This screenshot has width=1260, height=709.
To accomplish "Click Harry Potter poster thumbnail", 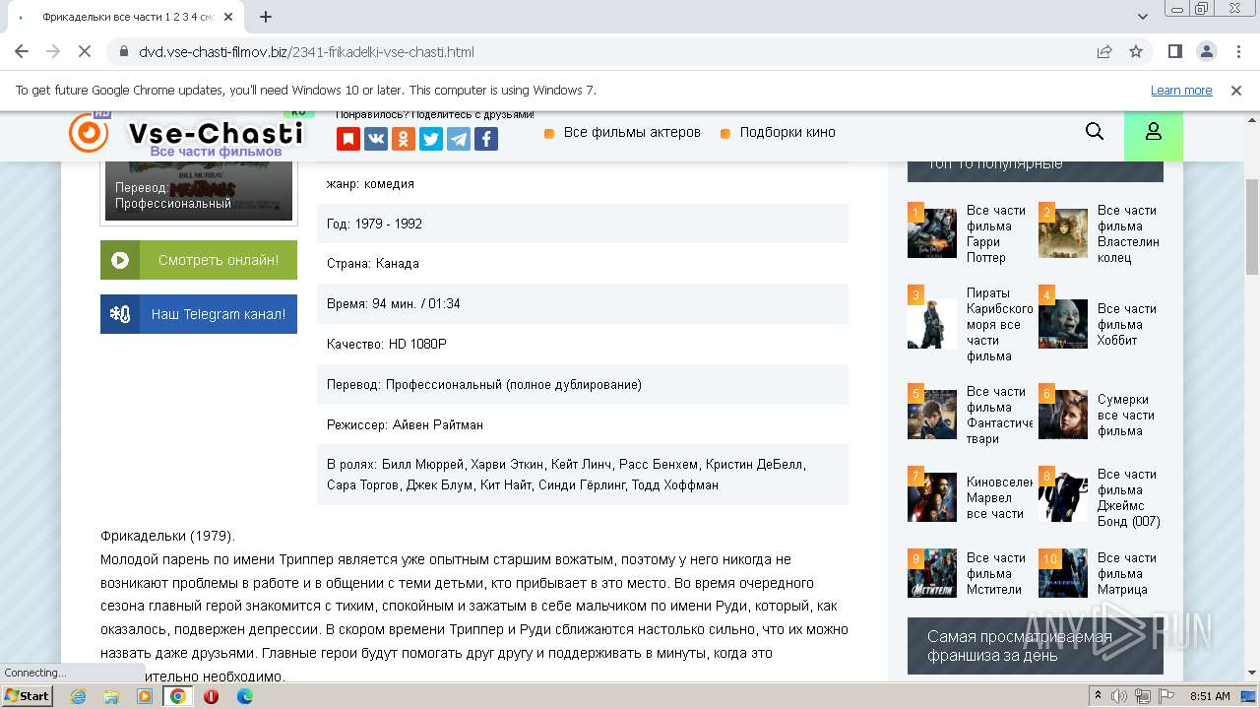I will (x=932, y=233).
